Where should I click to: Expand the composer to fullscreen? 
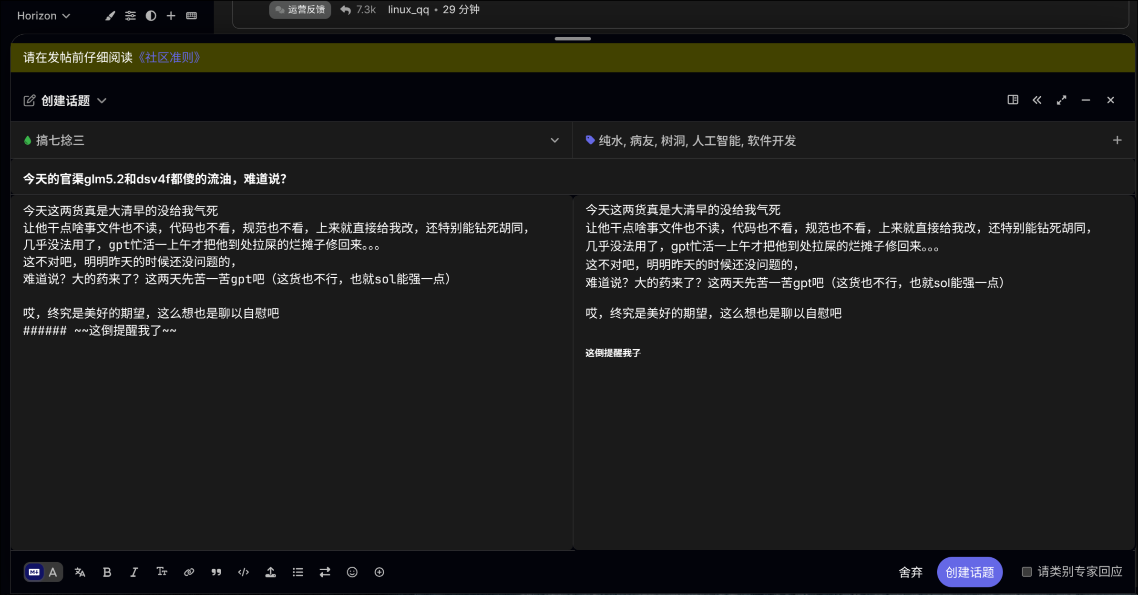click(1061, 100)
